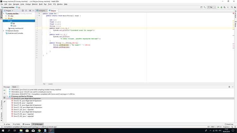Open the TODO tool window button
This screenshot has height=133, width=237.
(17, 124)
